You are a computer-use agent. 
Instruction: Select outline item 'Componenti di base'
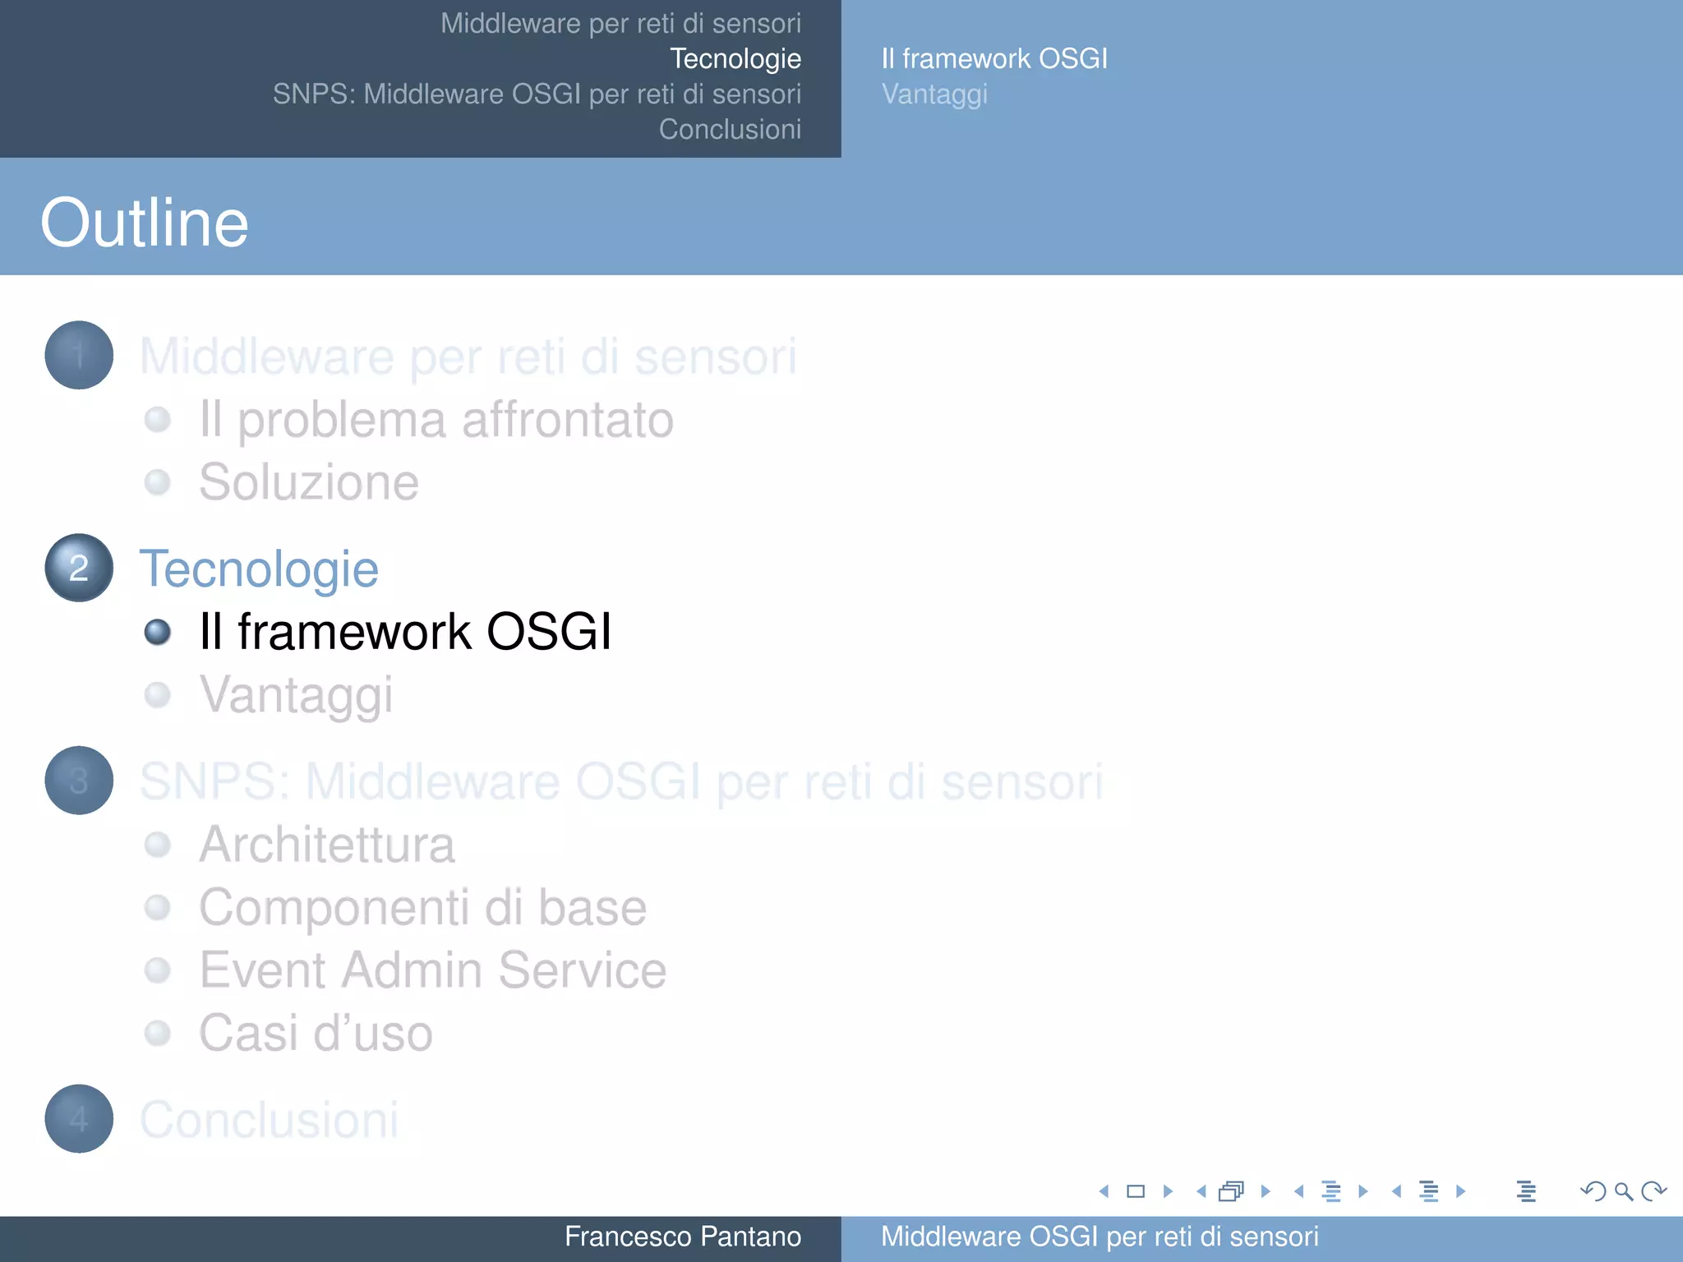pyautogui.click(x=423, y=908)
